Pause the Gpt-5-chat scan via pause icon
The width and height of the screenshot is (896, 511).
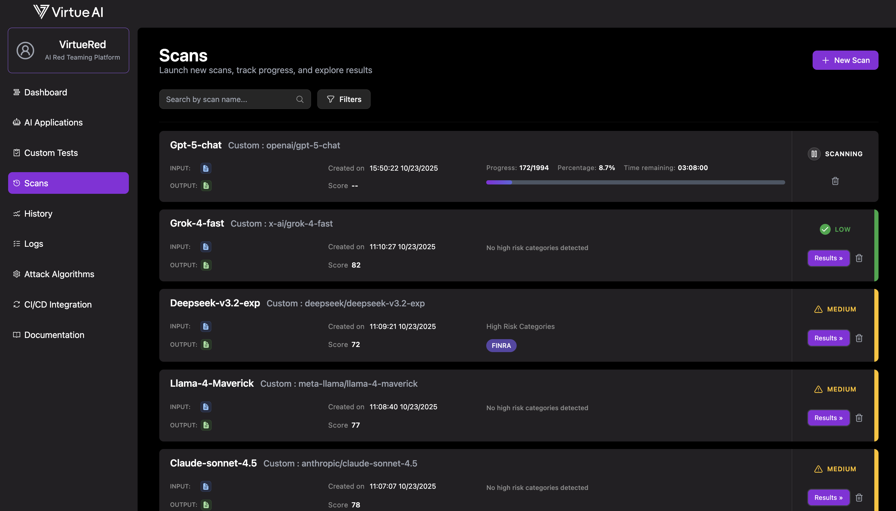[x=814, y=154]
